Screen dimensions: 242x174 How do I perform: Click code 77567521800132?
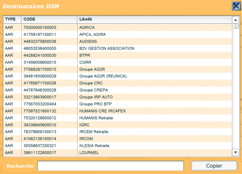coord(40,111)
